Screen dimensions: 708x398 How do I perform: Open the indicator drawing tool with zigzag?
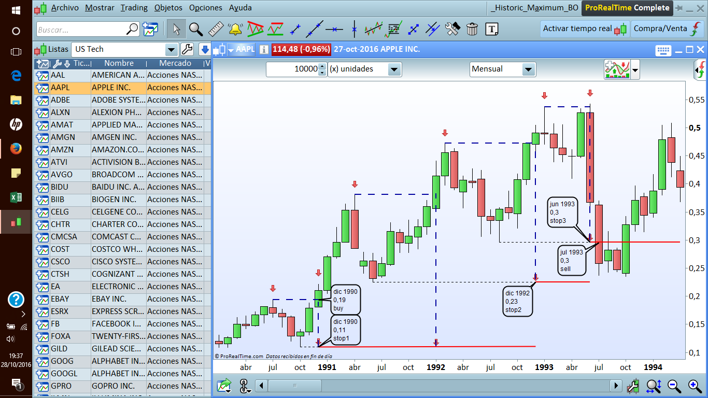[x=374, y=29]
